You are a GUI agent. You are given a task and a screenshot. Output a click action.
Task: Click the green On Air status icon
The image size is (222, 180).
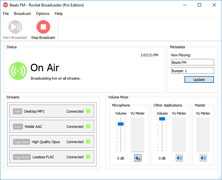[x=18, y=71]
